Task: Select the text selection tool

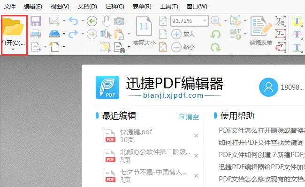Action: (106, 34)
